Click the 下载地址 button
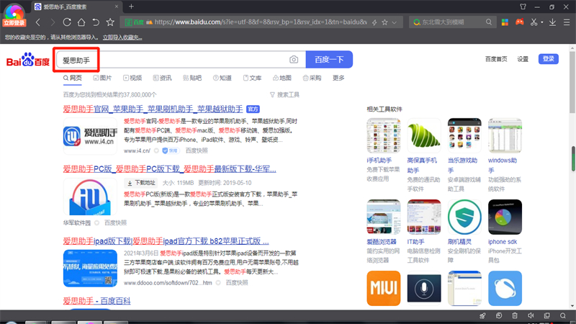Screen dimensions: 576x324 point(141,183)
